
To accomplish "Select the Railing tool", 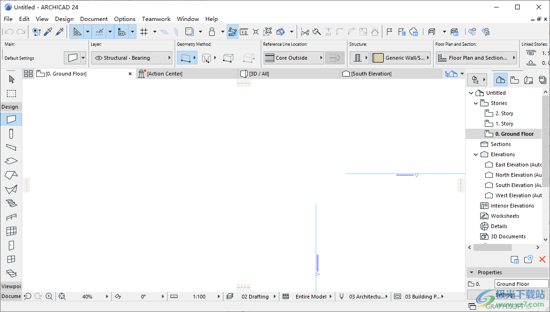I will (11, 217).
